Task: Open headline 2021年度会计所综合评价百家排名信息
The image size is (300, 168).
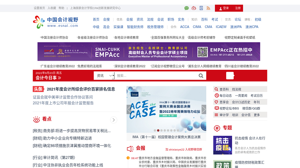Action: click(x=81, y=89)
